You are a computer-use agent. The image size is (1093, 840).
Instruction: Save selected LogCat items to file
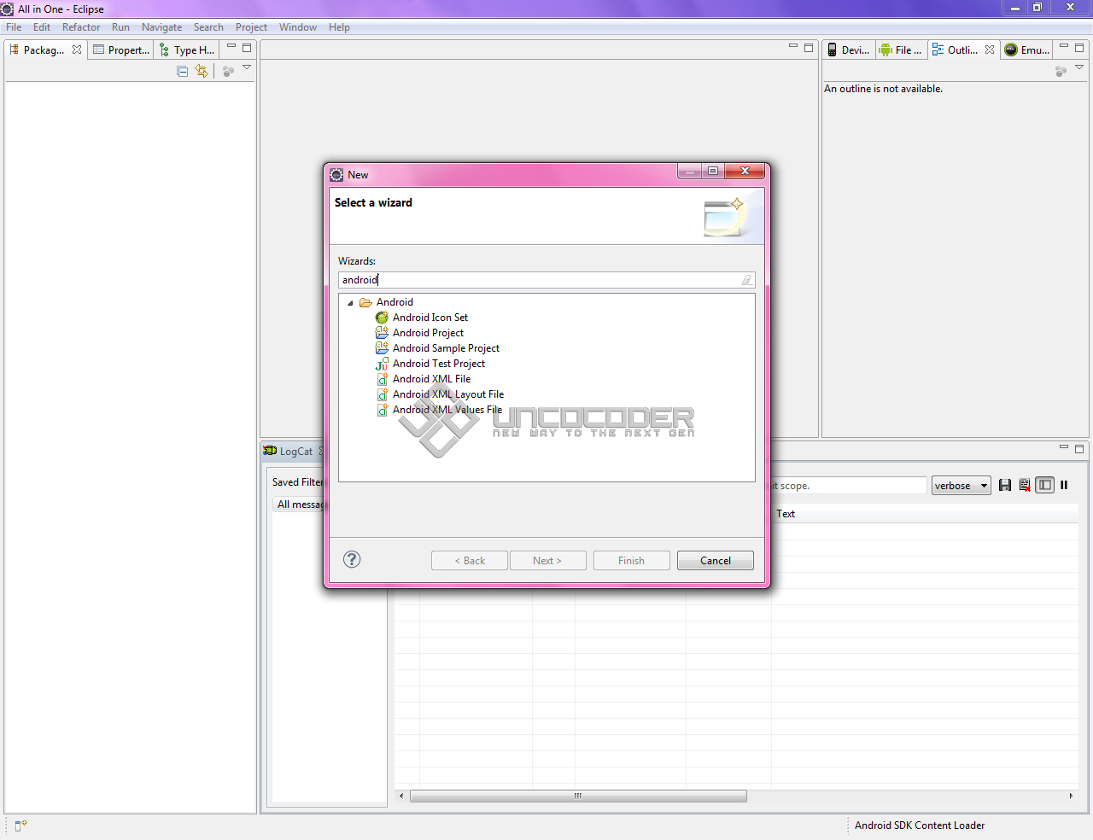pos(1005,485)
